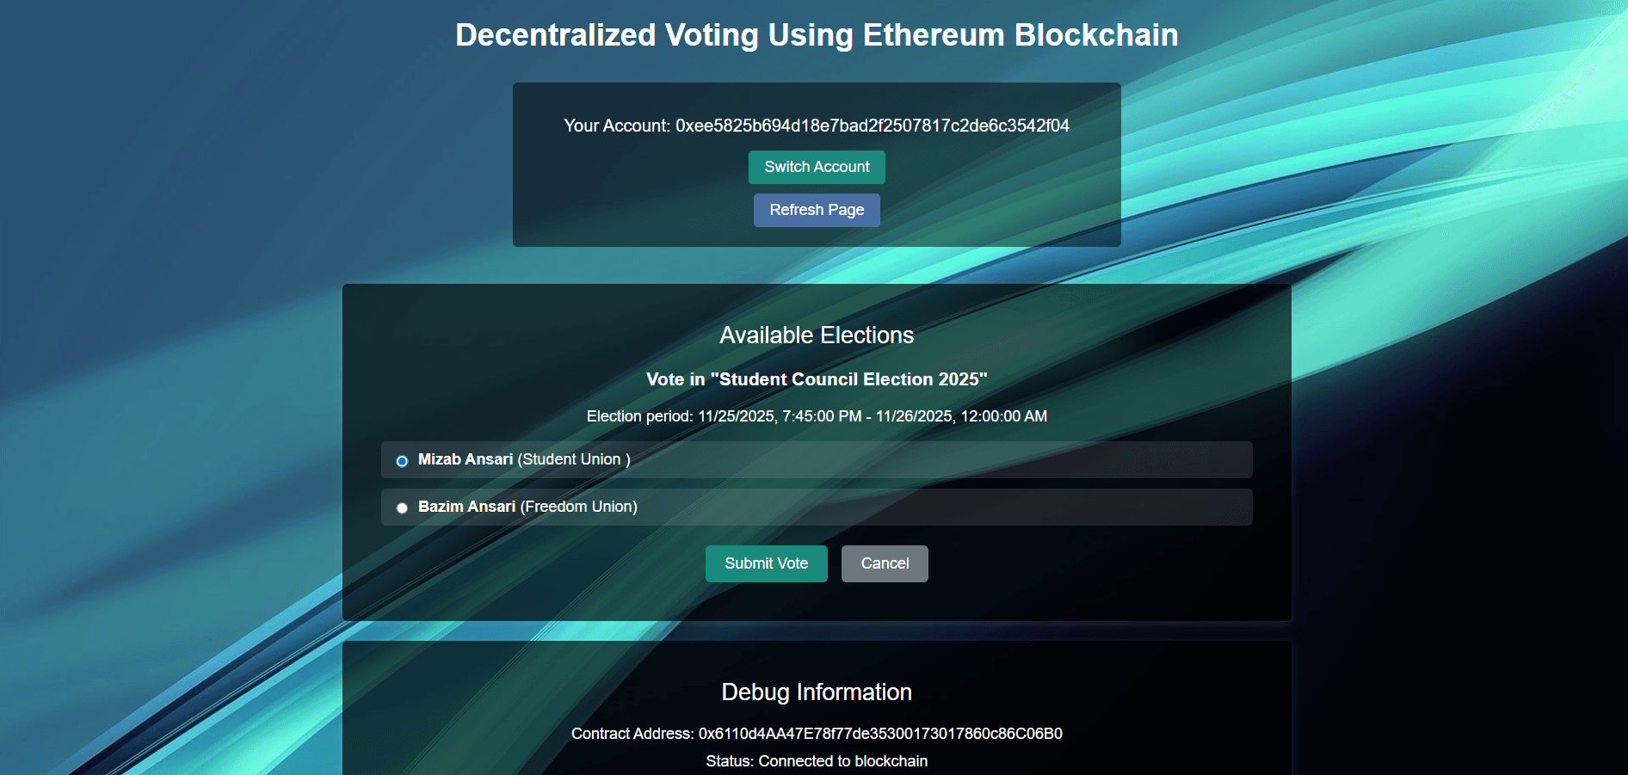Viewport: 1628px width, 775px height.
Task: Click the (Student Union) party label
Action: 574,459
